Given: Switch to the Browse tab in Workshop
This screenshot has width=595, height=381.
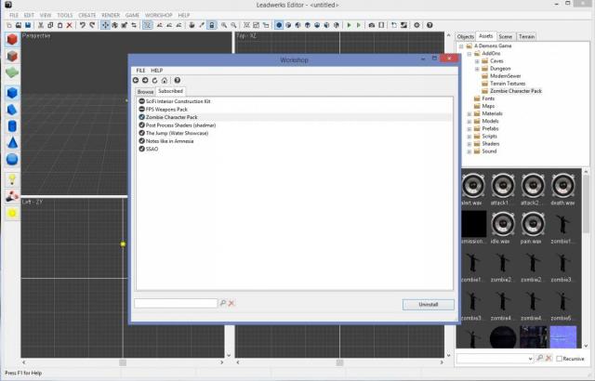Looking at the screenshot, I should pyautogui.click(x=145, y=92).
